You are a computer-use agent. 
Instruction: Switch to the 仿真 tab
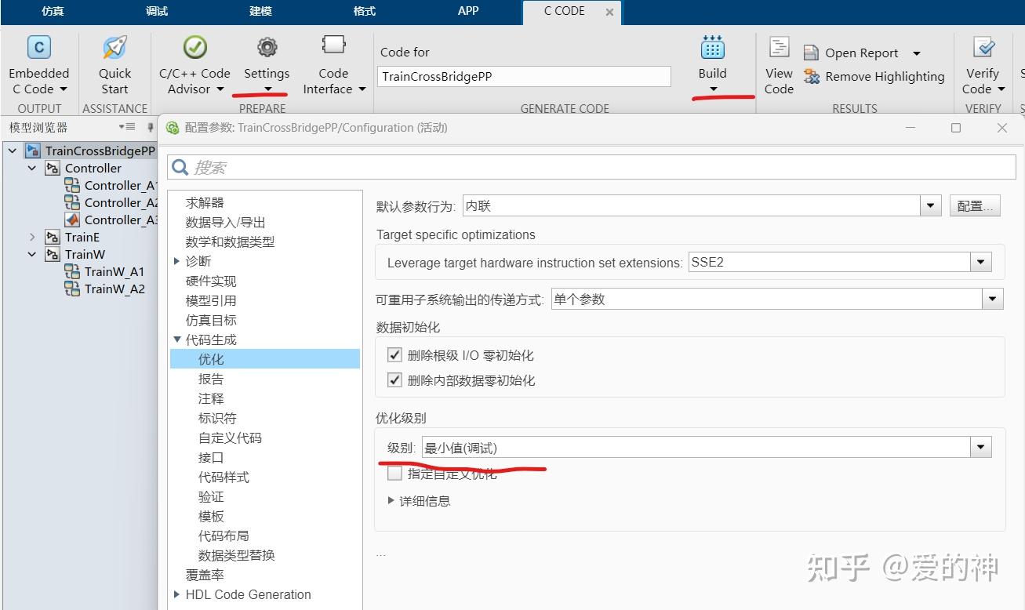(x=51, y=11)
